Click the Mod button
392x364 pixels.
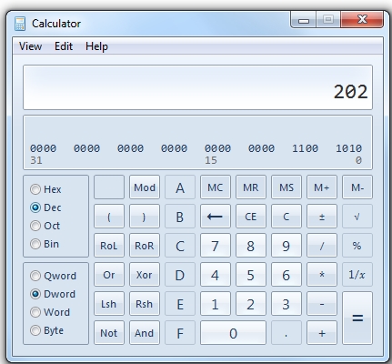click(145, 187)
